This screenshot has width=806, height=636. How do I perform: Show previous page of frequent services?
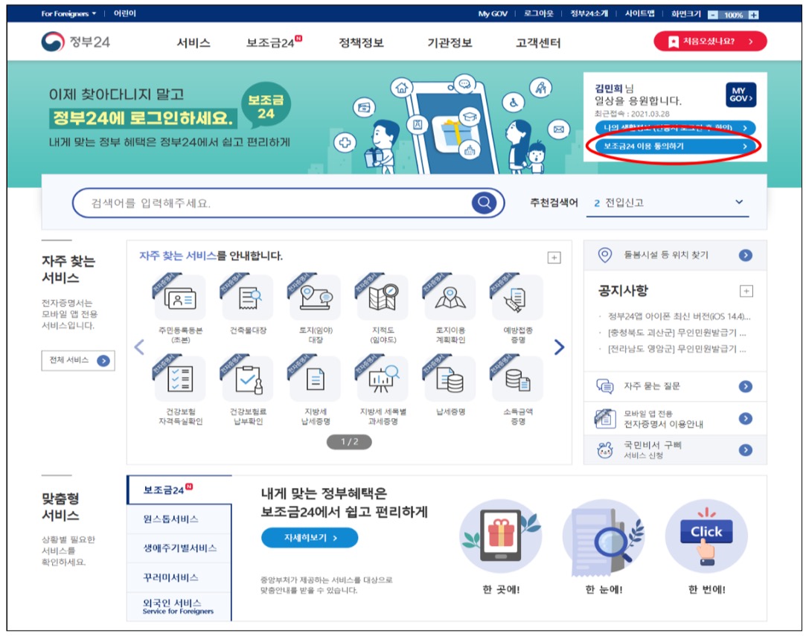[x=138, y=347]
